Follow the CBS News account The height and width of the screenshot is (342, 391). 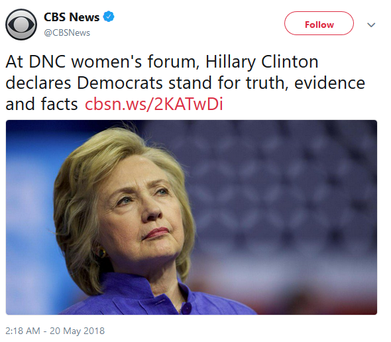pyautogui.click(x=319, y=23)
